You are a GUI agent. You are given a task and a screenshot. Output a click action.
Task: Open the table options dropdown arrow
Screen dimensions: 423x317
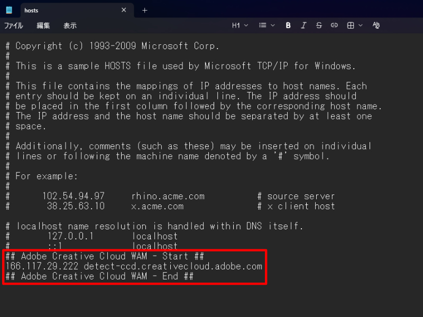(x=360, y=25)
